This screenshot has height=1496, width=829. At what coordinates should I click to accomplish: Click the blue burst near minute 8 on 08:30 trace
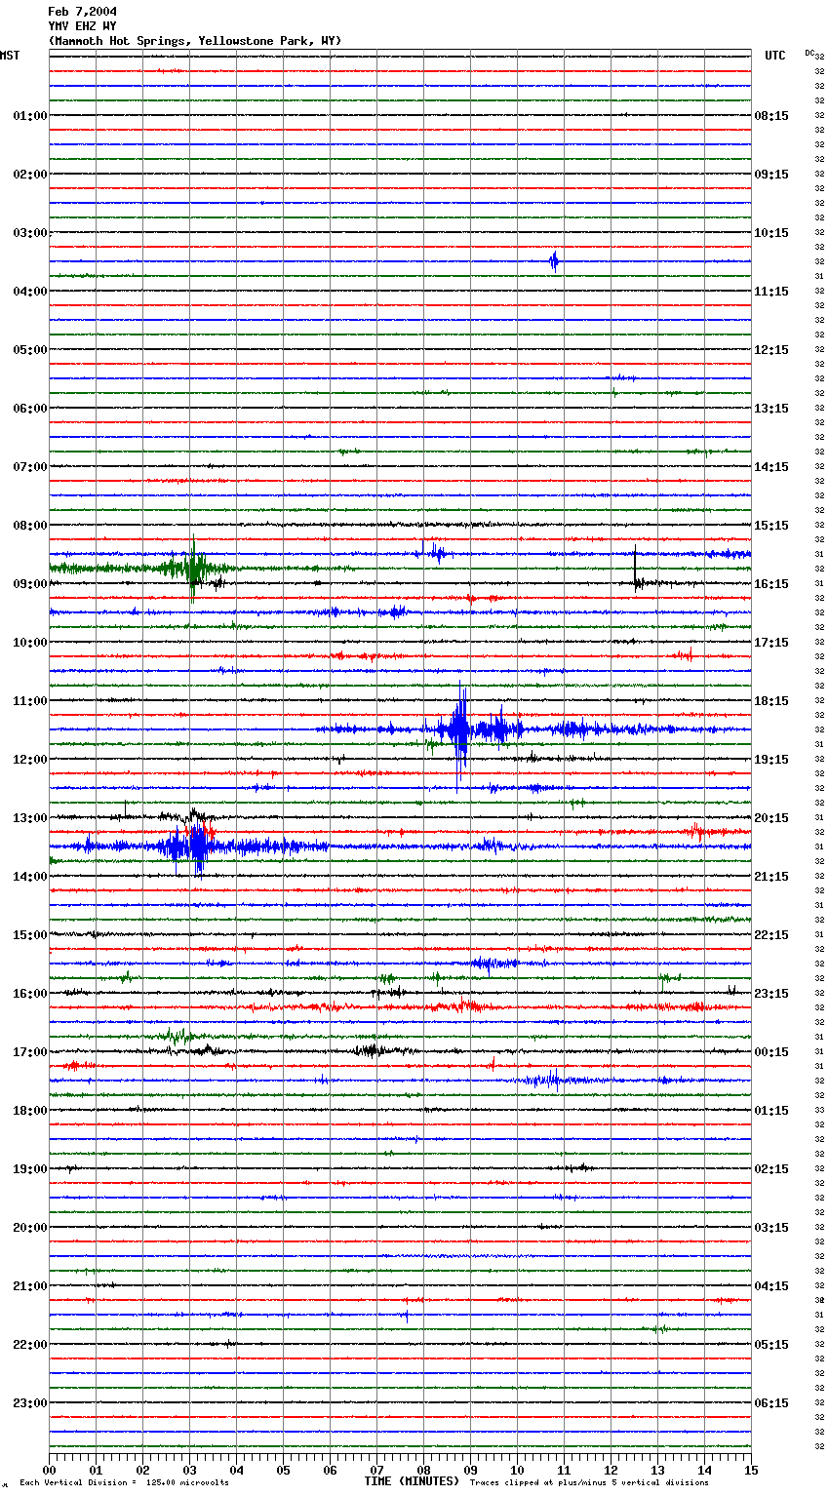[436, 554]
